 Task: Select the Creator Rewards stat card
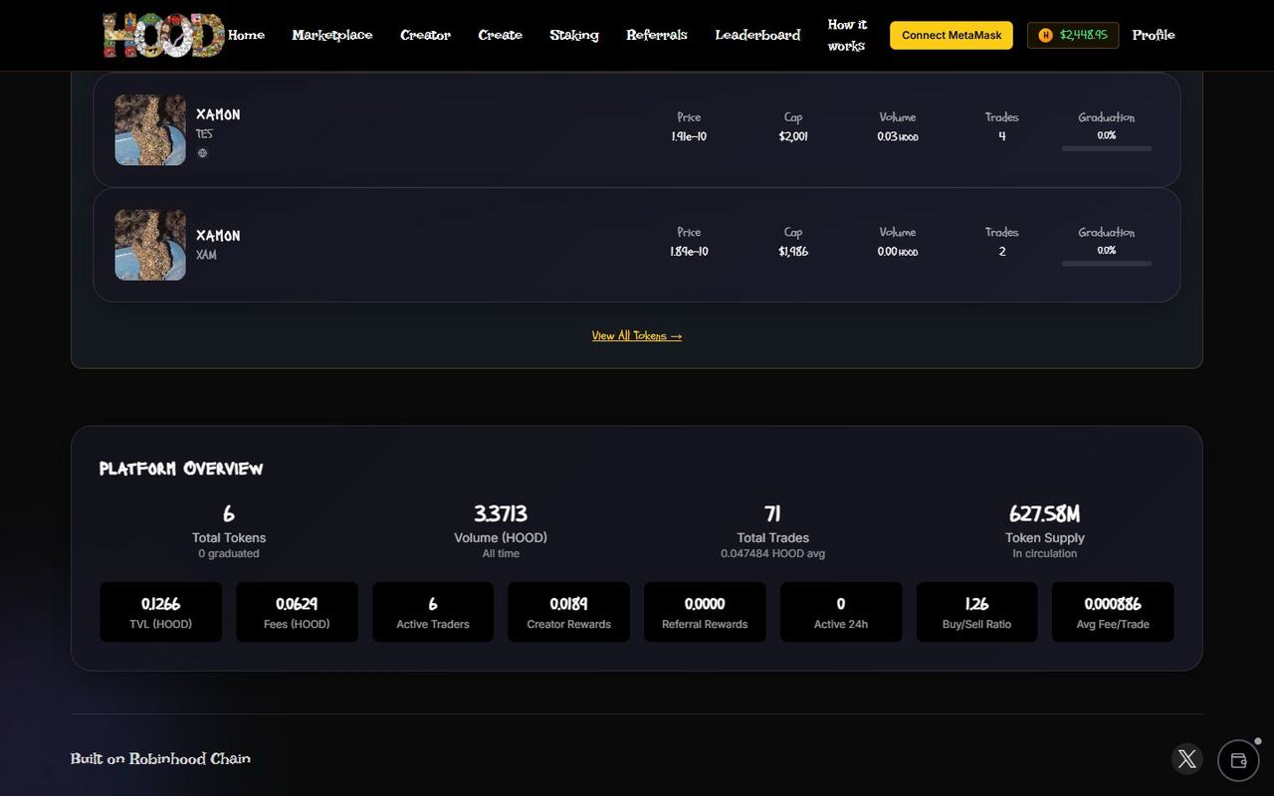tap(569, 612)
